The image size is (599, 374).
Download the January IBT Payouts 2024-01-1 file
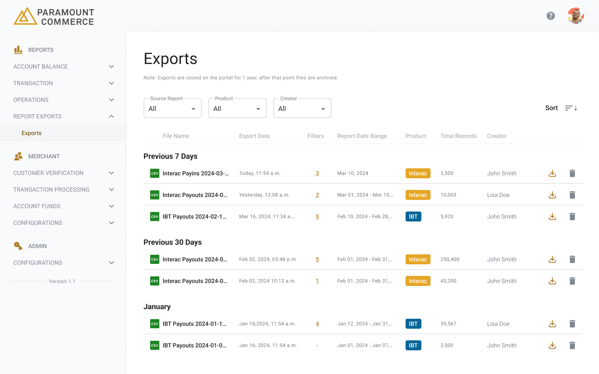click(x=552, y=323)
